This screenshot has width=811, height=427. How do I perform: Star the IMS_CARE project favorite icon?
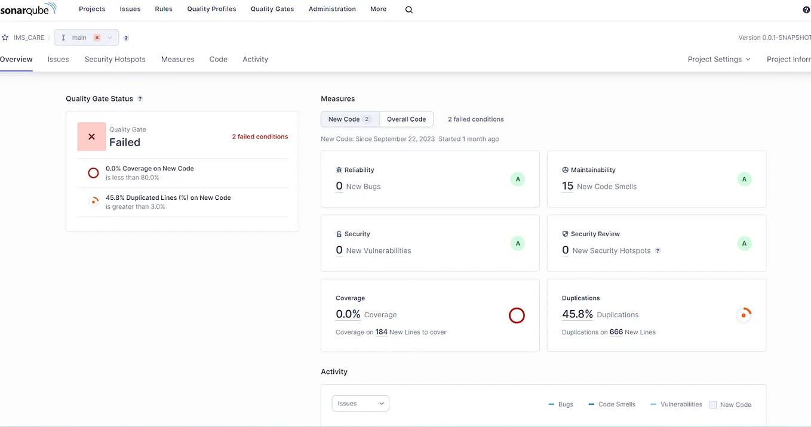click(5, 37)
